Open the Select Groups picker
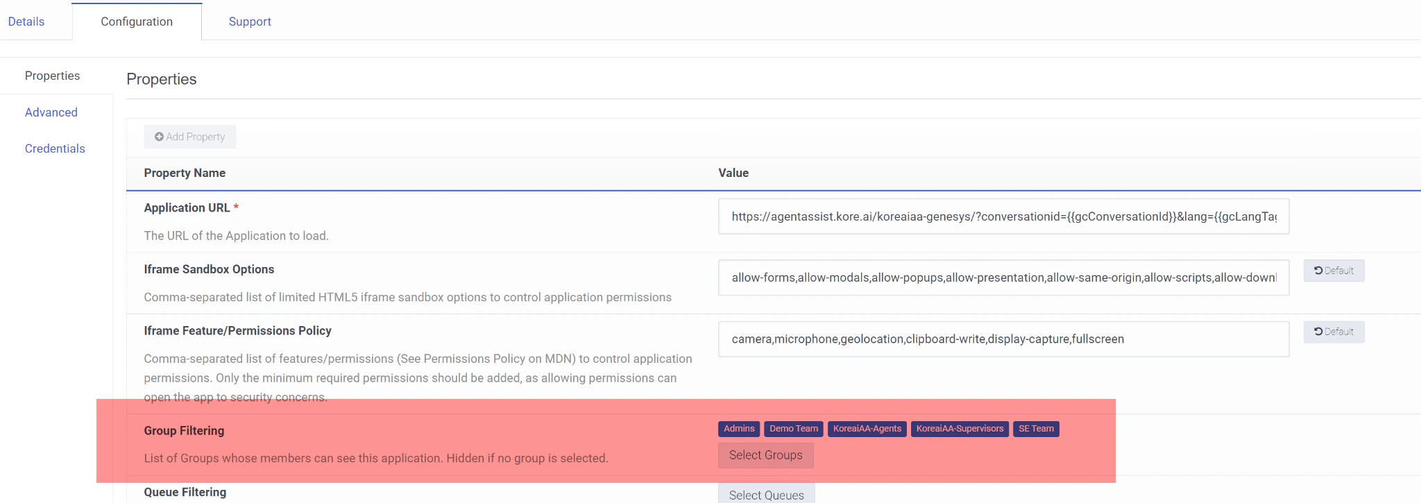Image resolution: width=1421 pixels, height=503 pixels. coord(765,455)
